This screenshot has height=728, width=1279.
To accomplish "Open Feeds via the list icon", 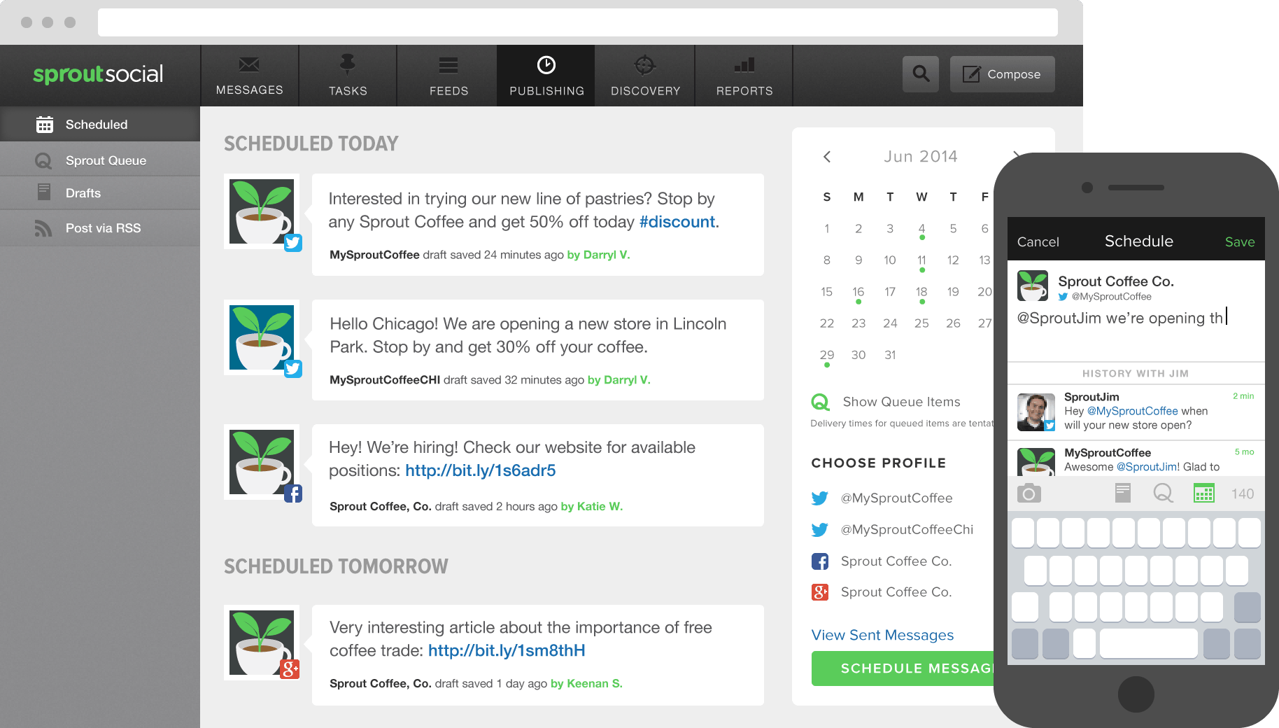I will [x=448, y=65].
